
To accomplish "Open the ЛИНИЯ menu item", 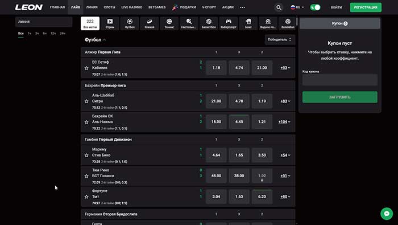I will click(92, 7).
